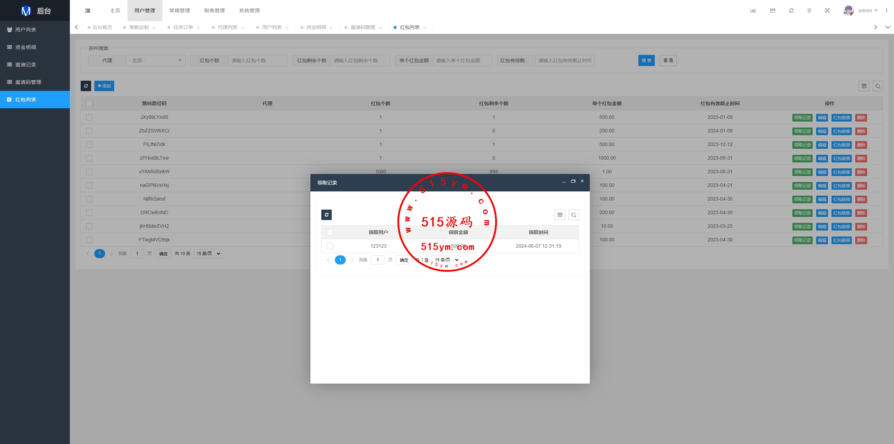The image size is (894, 444).
Task: Open column filter icon in 领取记录 dialog
Action: [559, 215]
